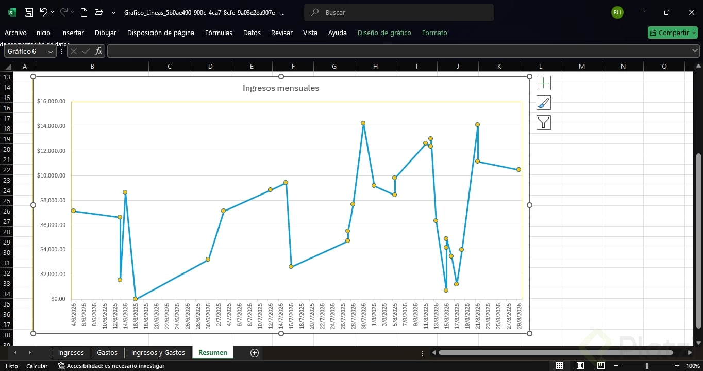This screenshot has width=703, height=371.
Task: Open Disposición de página tab
Action: point(161,33)
